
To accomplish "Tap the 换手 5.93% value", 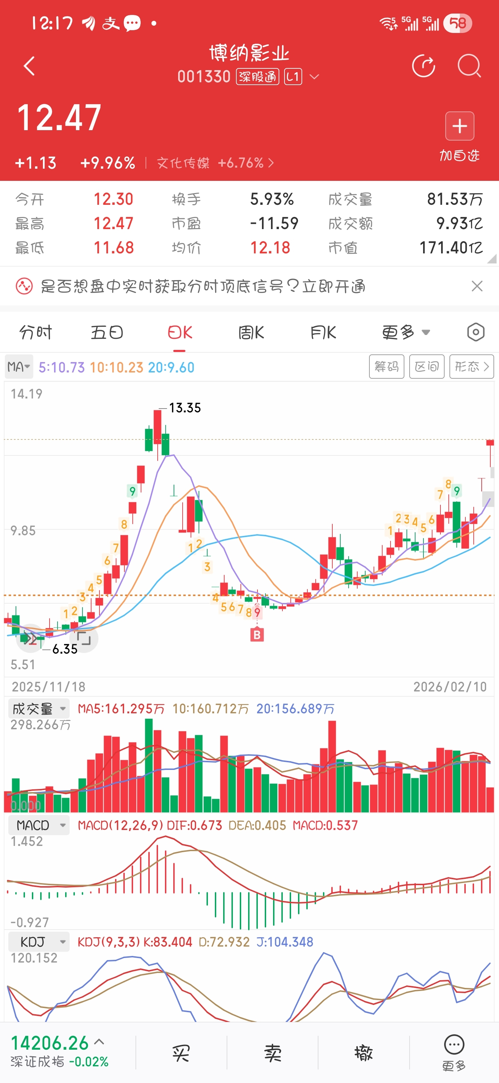I will click(x=272, y=199).
